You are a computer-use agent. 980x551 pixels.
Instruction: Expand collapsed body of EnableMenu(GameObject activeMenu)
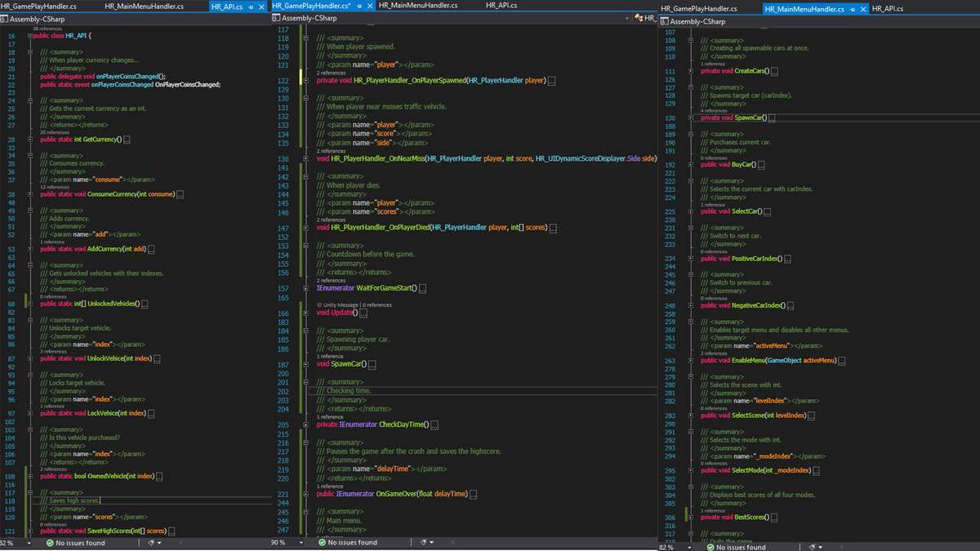click(843, 360)
